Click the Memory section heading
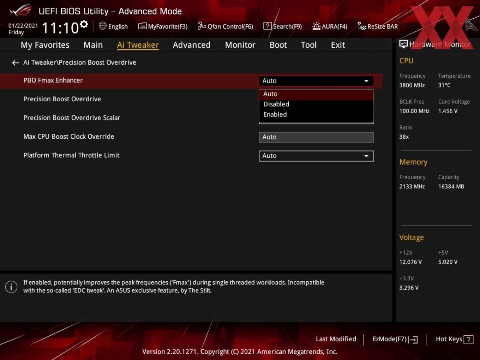The image size is (480, 360). point(413,162)
